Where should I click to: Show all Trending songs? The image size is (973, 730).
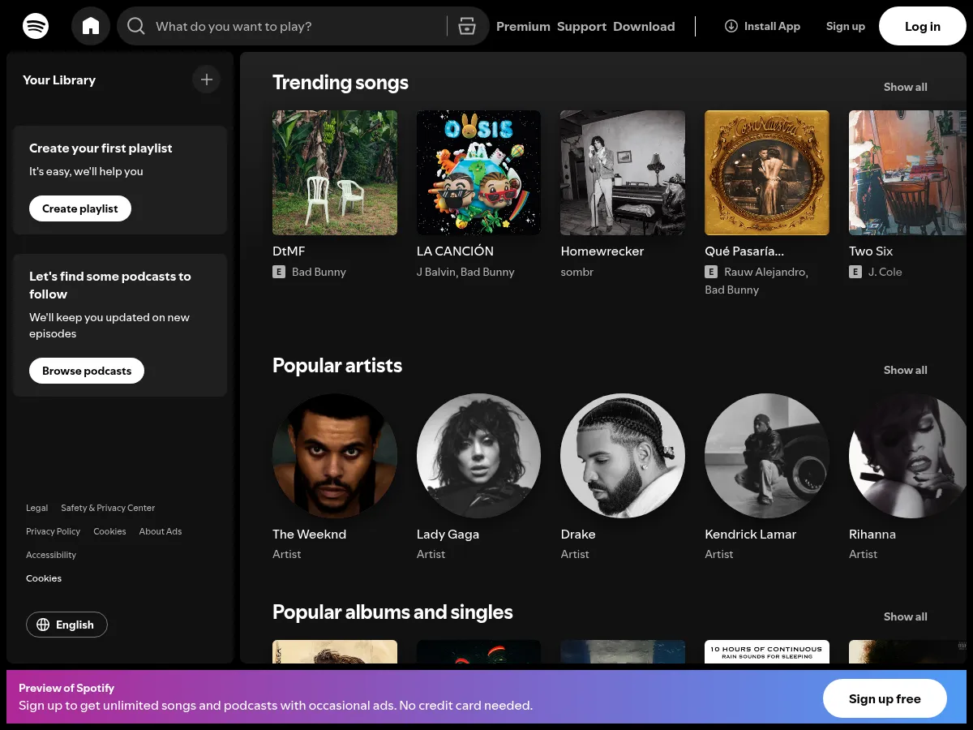[x=905, y=87]
